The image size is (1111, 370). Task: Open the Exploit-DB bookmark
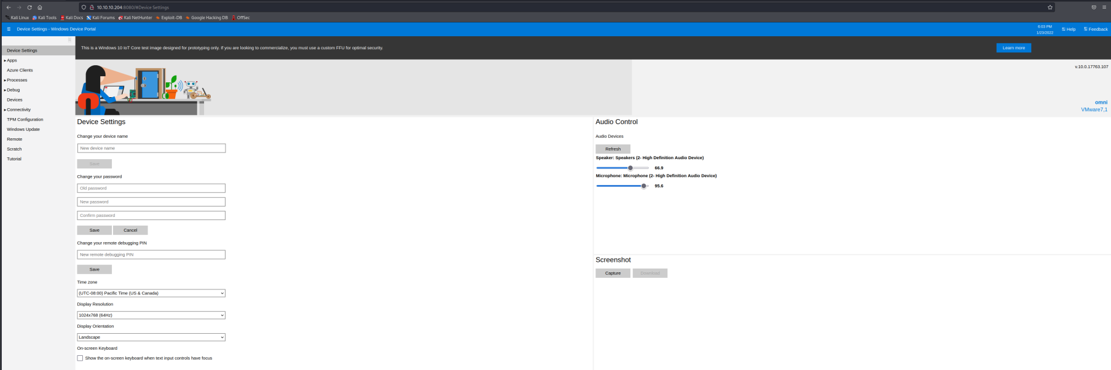tap(169, 18)
